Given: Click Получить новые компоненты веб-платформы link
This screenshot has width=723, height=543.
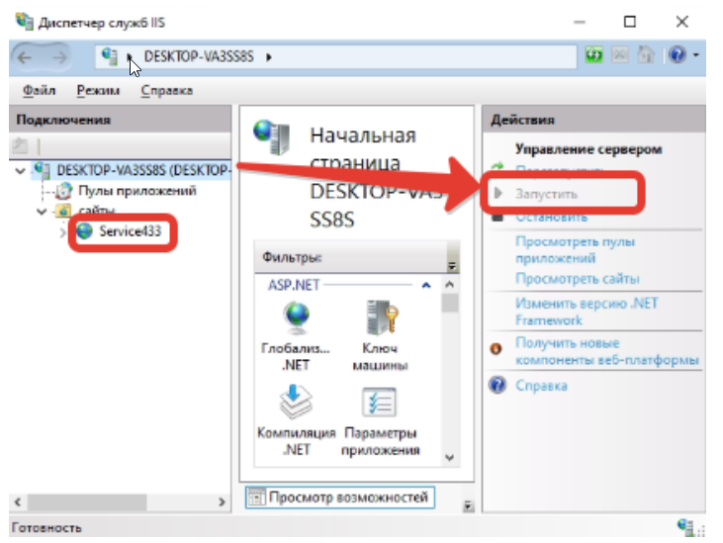Looking at the screenshot, I should (607, 351).
